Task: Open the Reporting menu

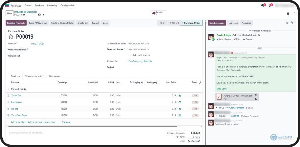Action: pos(52,6)
